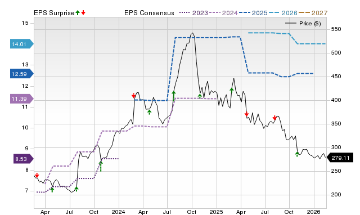Image resolution: width=360 pixels, height=215 pixels.
Task: Toggle the 2027 series in the EPS Consensus legend
Action: tap(313, 13)
